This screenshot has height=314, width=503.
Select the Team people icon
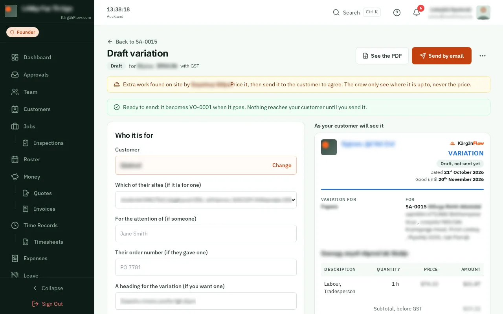click(15, 92)
